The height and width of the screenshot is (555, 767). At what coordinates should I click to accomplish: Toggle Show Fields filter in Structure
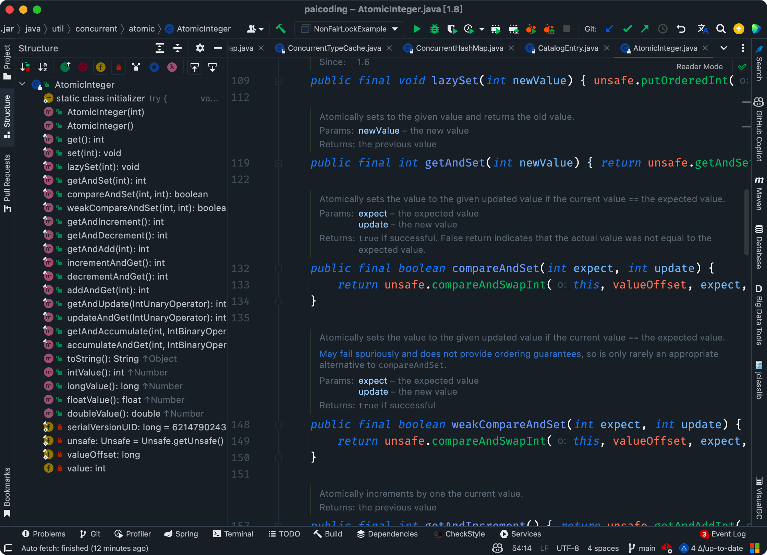click(100, 67)
